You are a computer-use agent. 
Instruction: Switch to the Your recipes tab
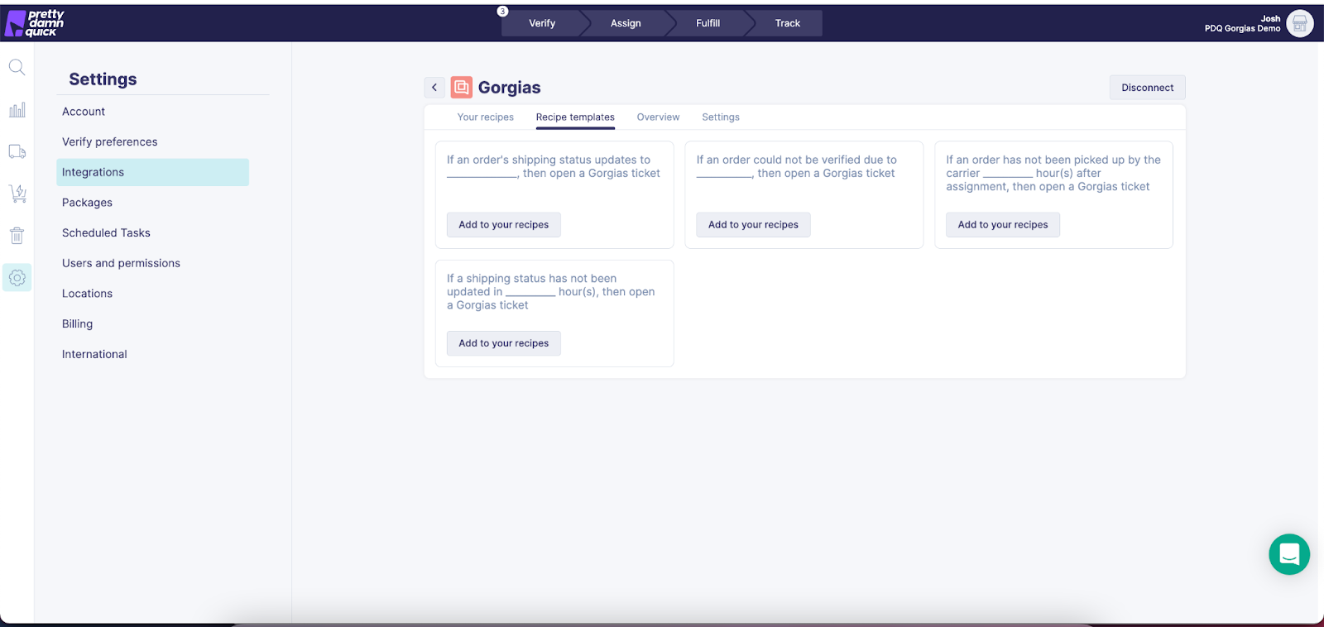486,117
